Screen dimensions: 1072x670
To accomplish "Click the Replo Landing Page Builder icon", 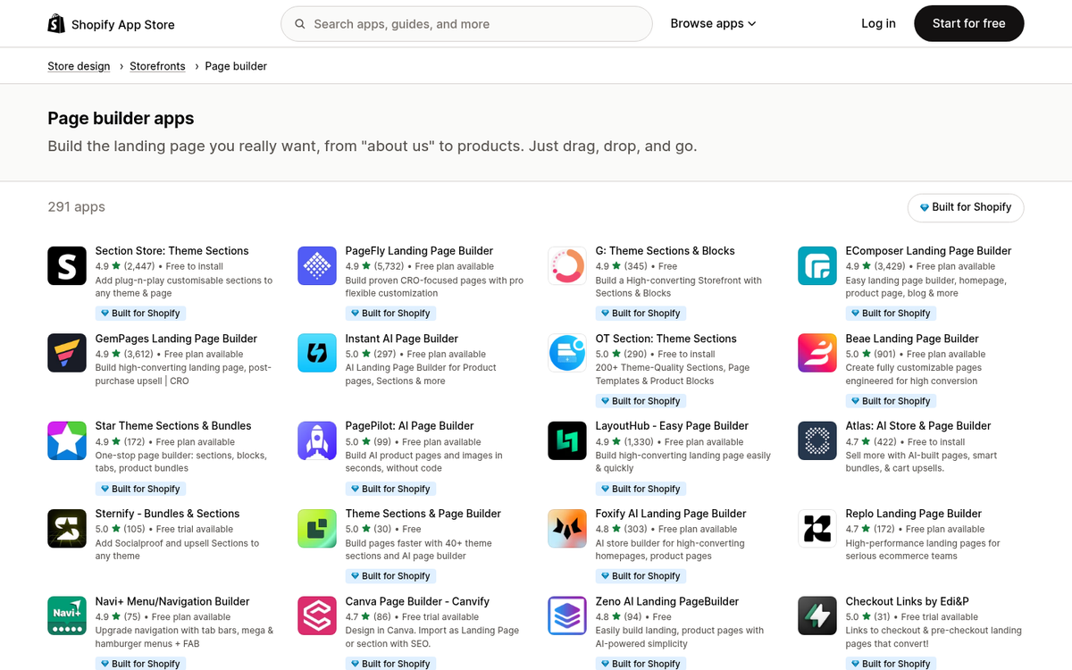I will click(x=817, y=528).
